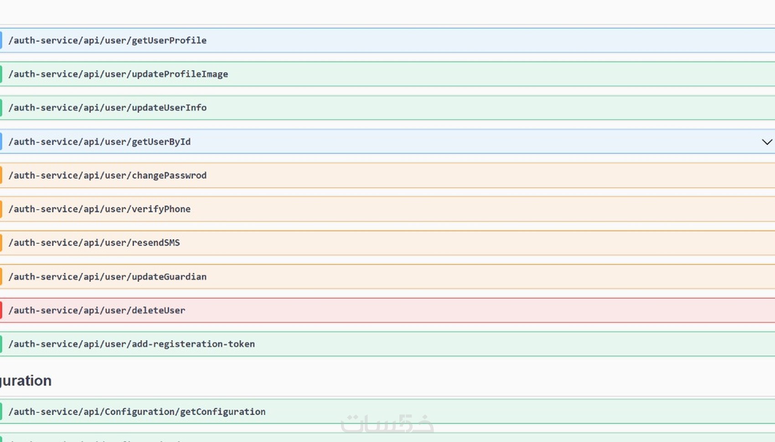Expand the updateUserInfo endpoint
This screenshot has height=442, width=775.
click(108, 108)
